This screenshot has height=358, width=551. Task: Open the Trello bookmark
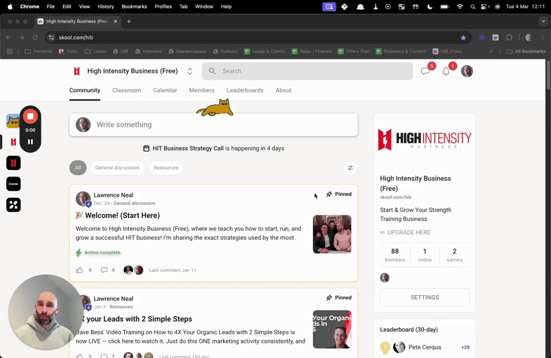tap(68, 51)
